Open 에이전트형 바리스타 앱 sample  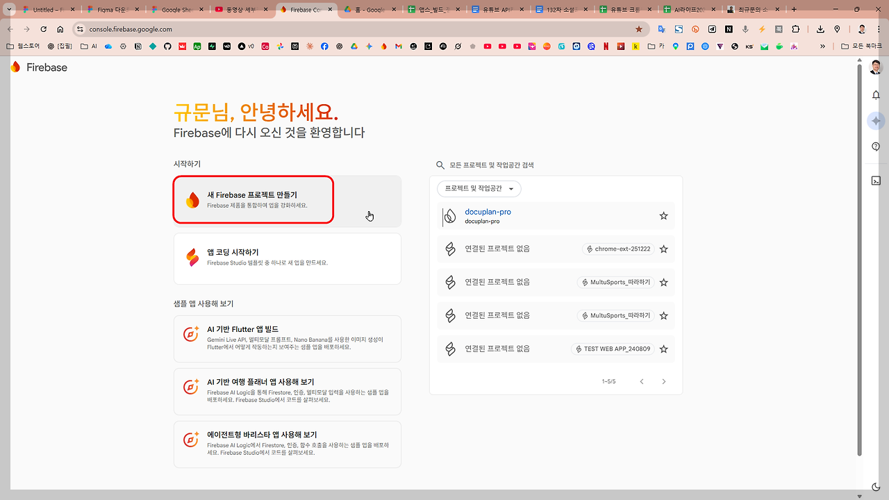[x=288, y=444]
